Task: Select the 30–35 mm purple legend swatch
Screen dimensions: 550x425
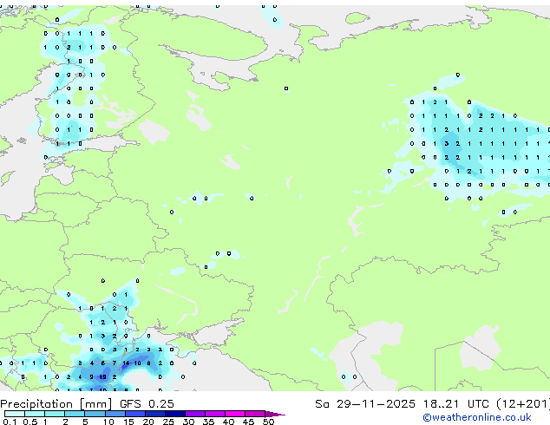Action: (195, 414)
